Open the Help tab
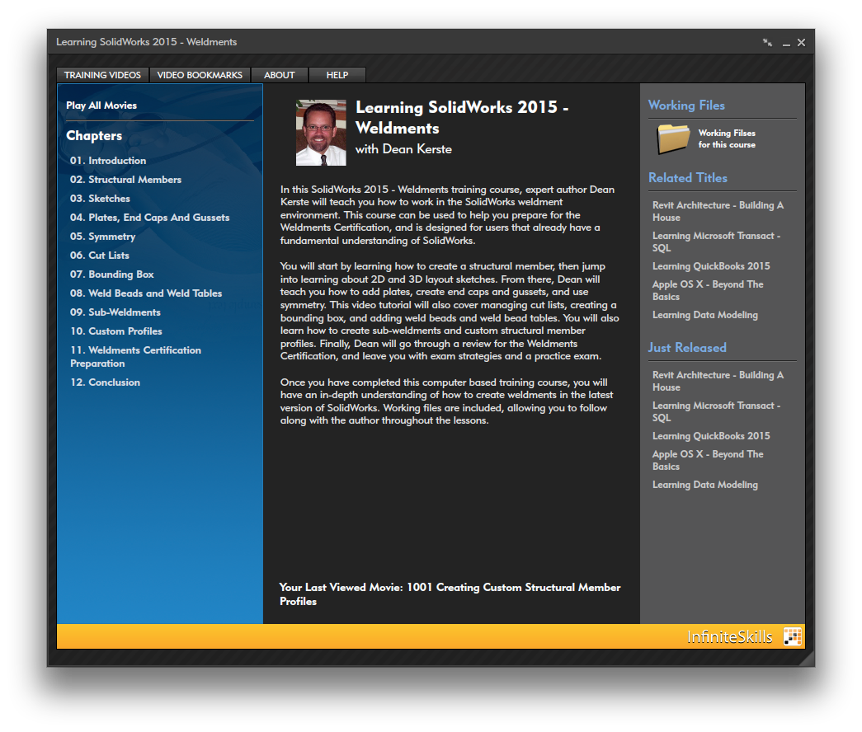The width and height of the screenshot is (862, 732). [x=337, y=75]
